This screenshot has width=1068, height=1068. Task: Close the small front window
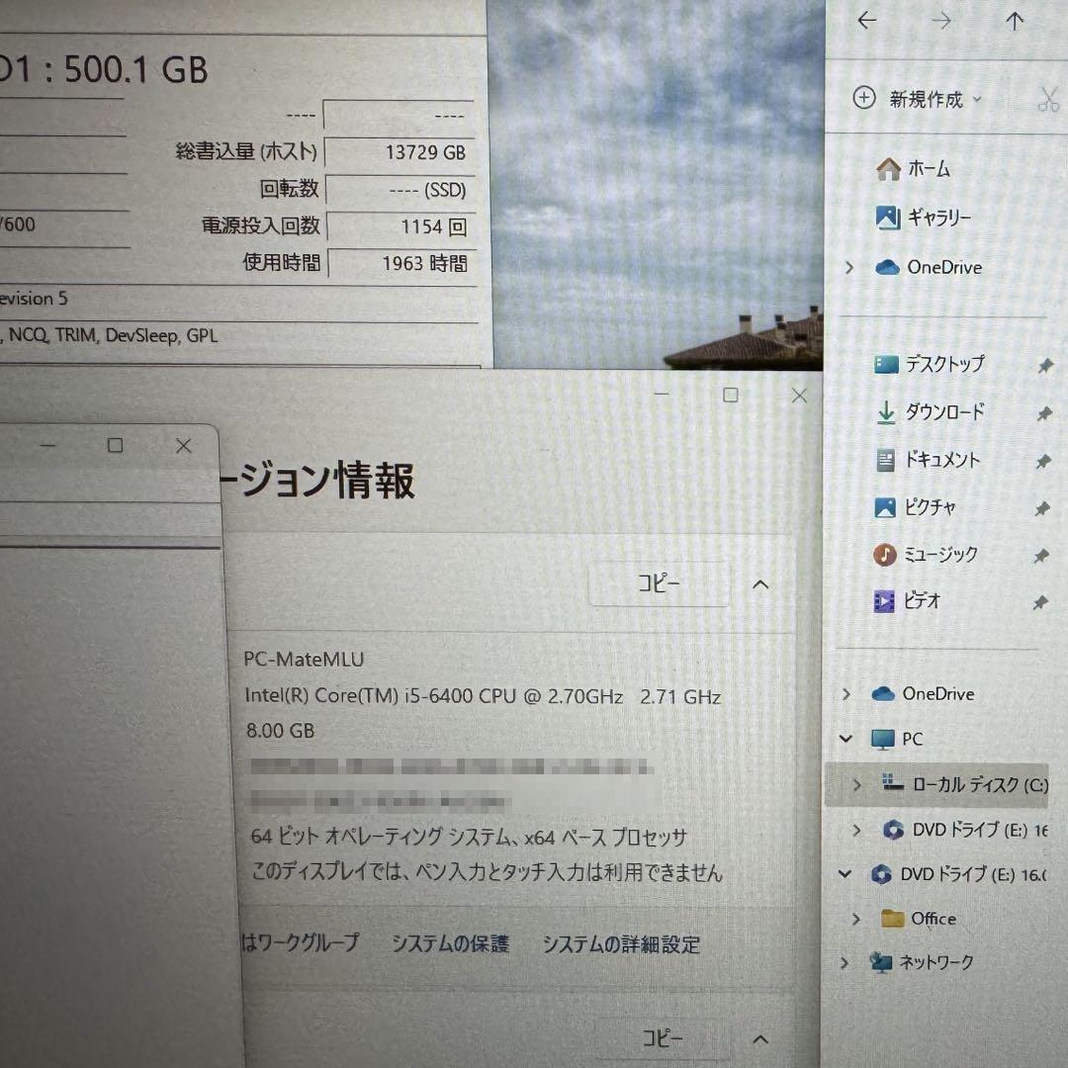point(183,446)
